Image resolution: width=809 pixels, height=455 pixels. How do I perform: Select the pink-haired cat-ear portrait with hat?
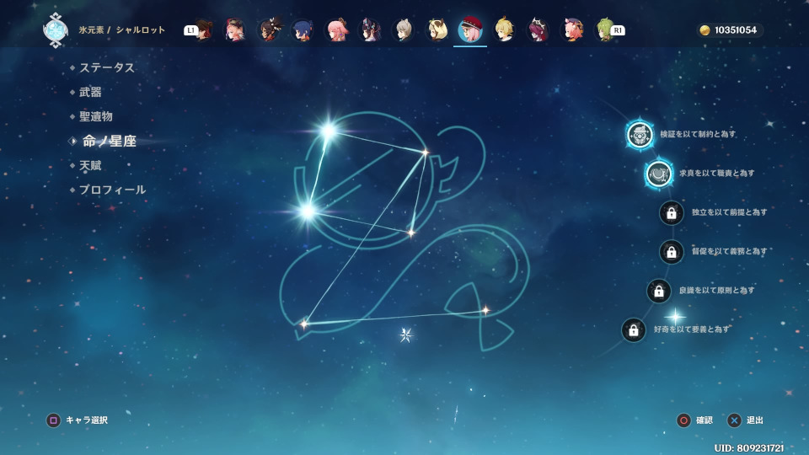571,30
